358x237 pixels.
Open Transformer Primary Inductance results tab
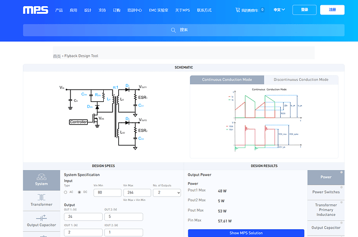pyautogui.click(x=326, y=210)
